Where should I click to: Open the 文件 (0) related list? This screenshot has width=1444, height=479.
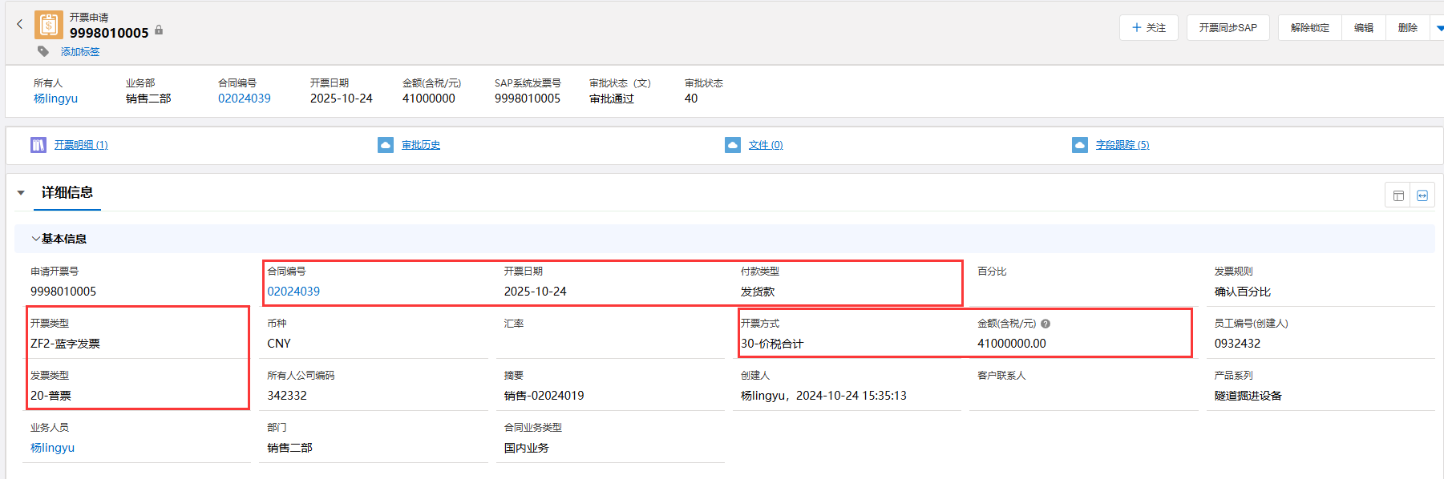pyautogui.click(x=765, y=145)
